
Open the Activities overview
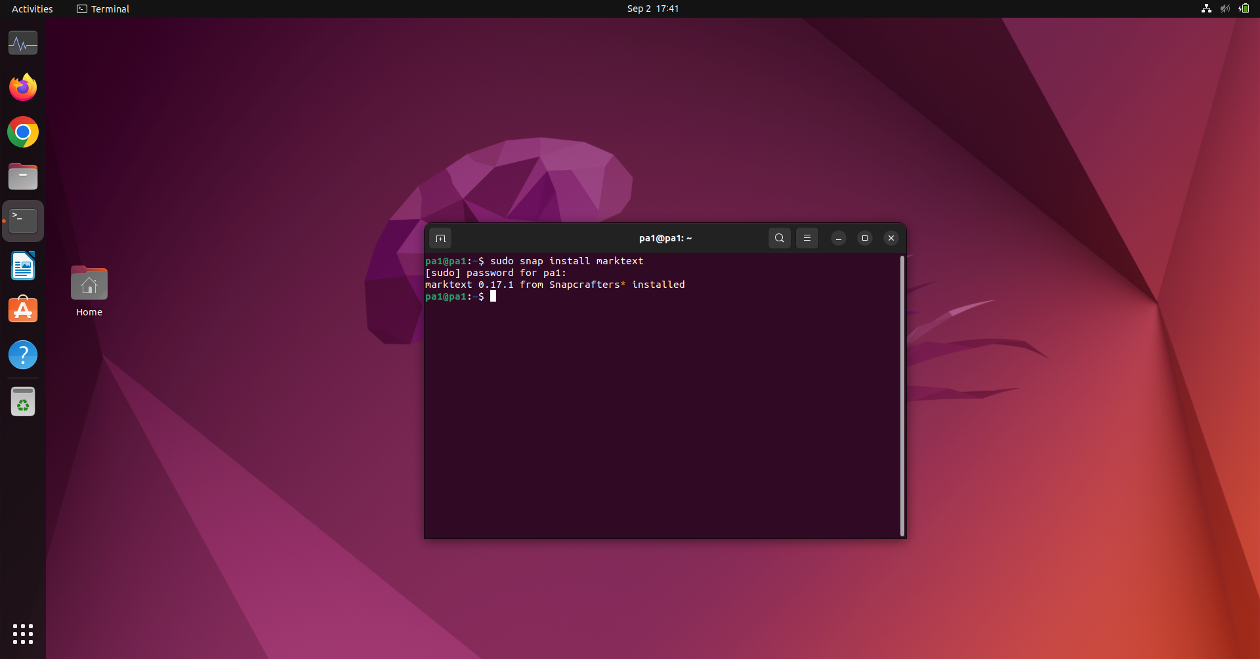click(x=31, y=9)
